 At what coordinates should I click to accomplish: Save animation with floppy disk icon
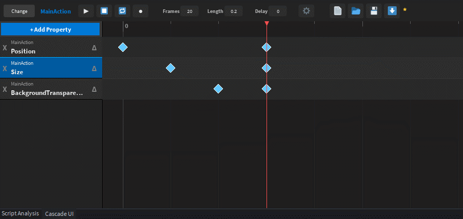pyautogui.click(x=374, y=11)
